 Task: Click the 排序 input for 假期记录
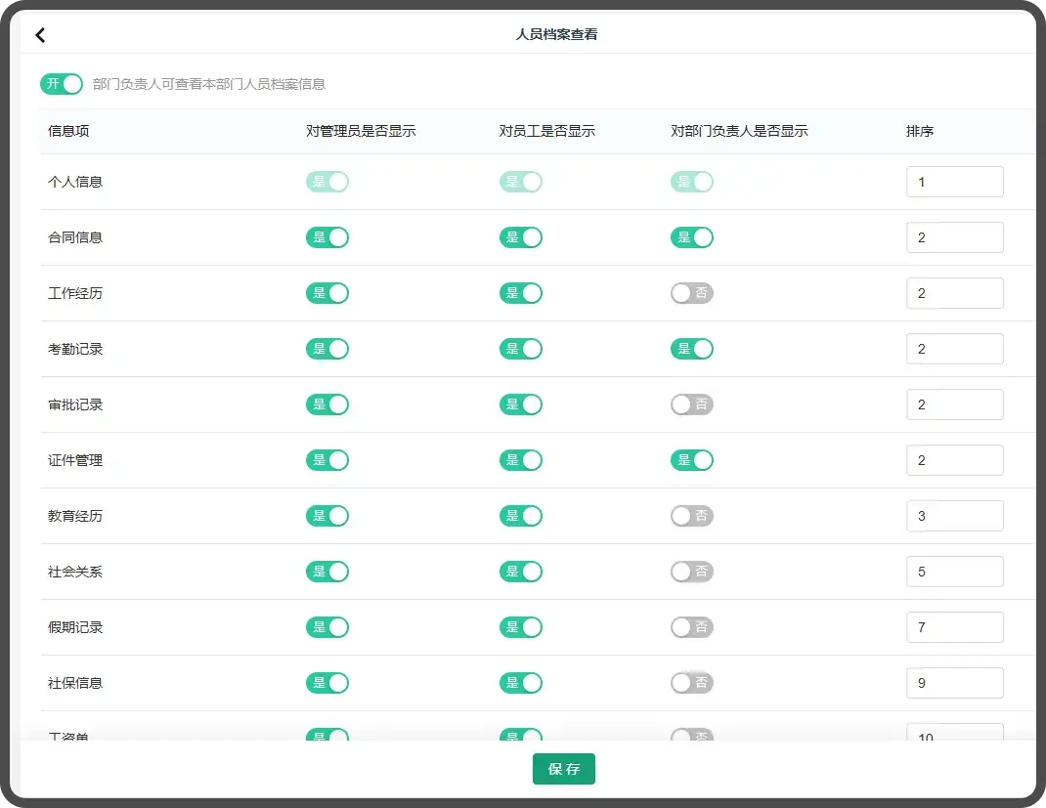pyautogui.click(x=954, y=627)
